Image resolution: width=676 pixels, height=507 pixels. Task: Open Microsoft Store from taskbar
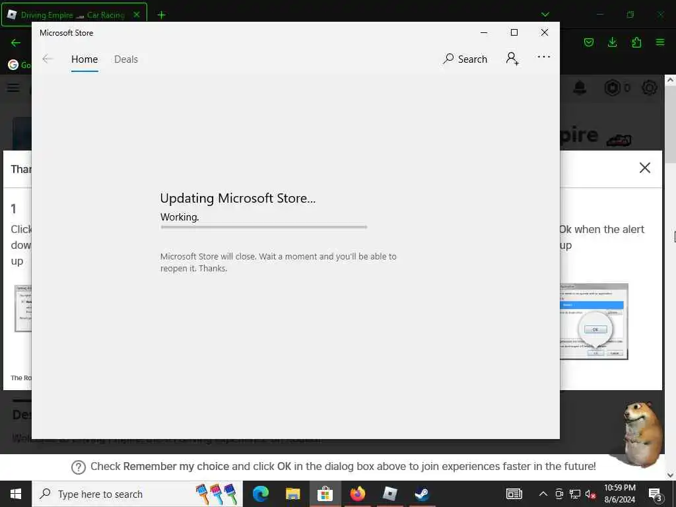(325, 494)
